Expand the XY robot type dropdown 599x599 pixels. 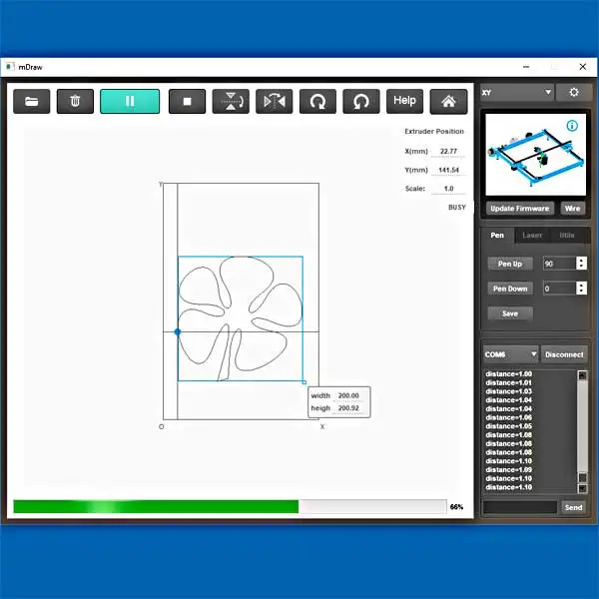point(516,93)
